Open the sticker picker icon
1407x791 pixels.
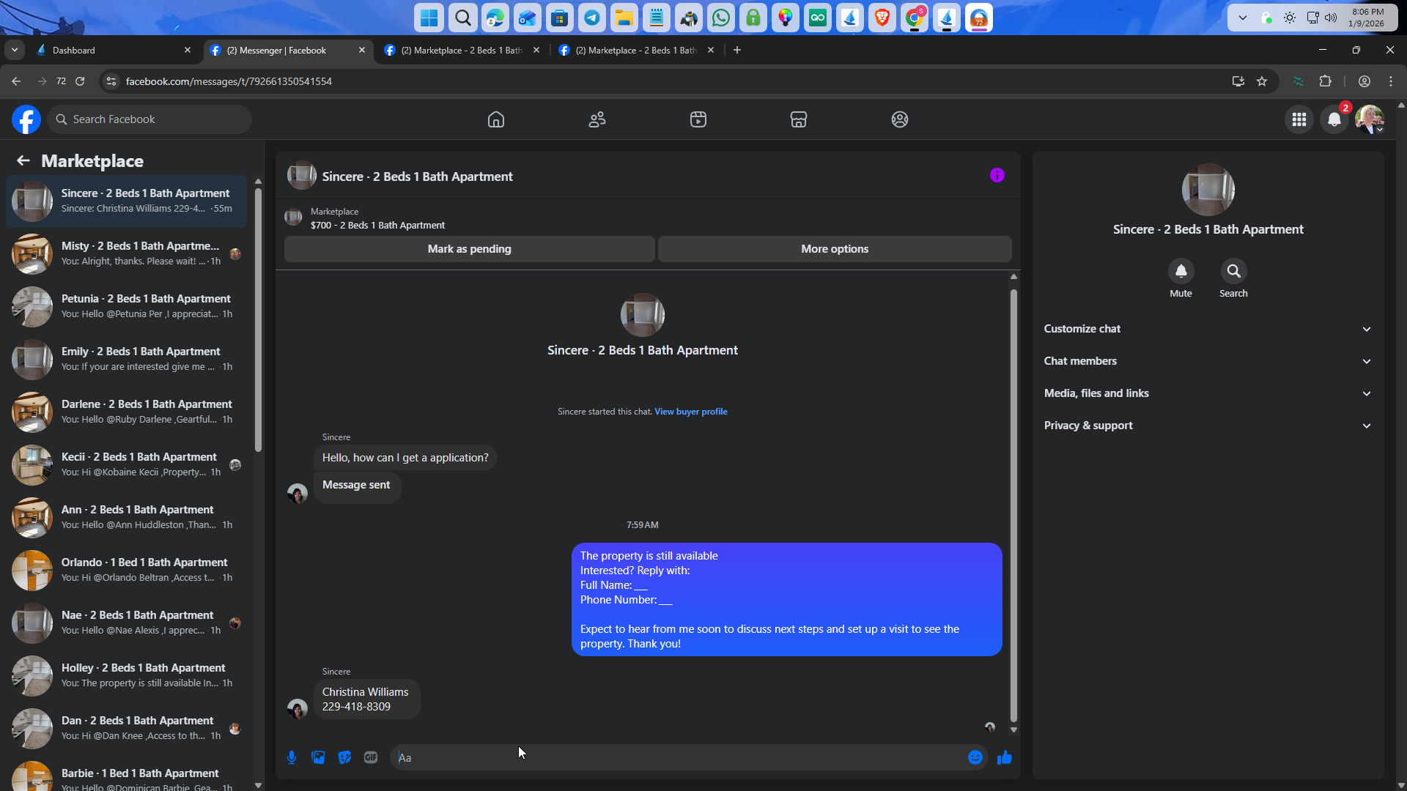click(344, 757)
